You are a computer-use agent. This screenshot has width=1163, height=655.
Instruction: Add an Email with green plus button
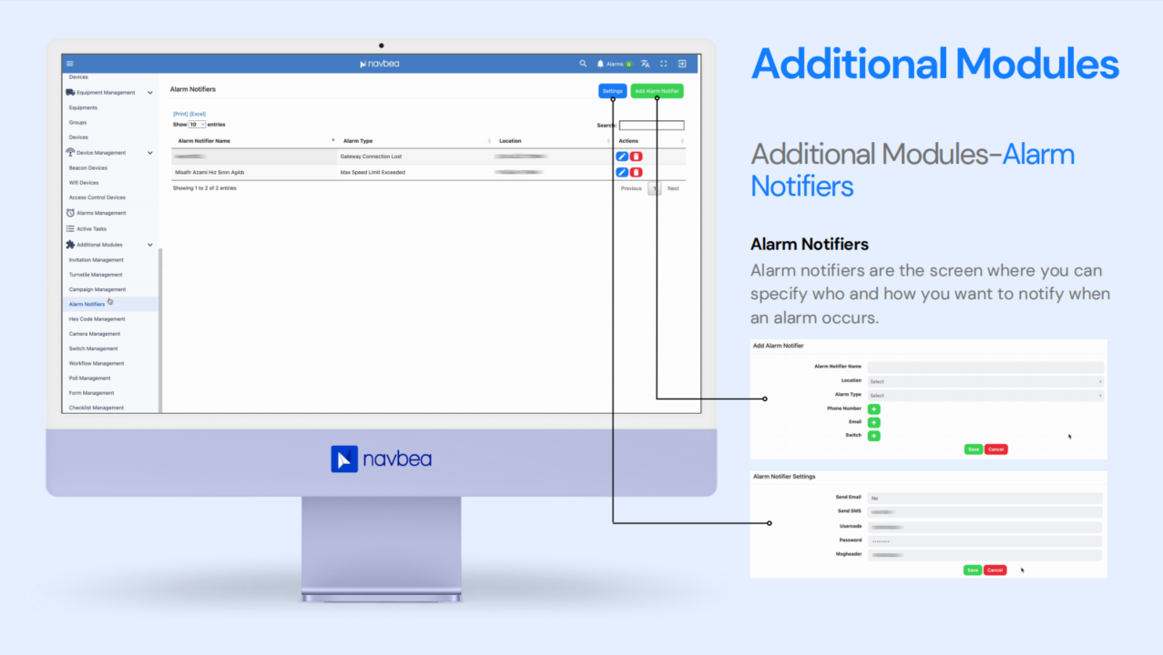coord(873,422)
